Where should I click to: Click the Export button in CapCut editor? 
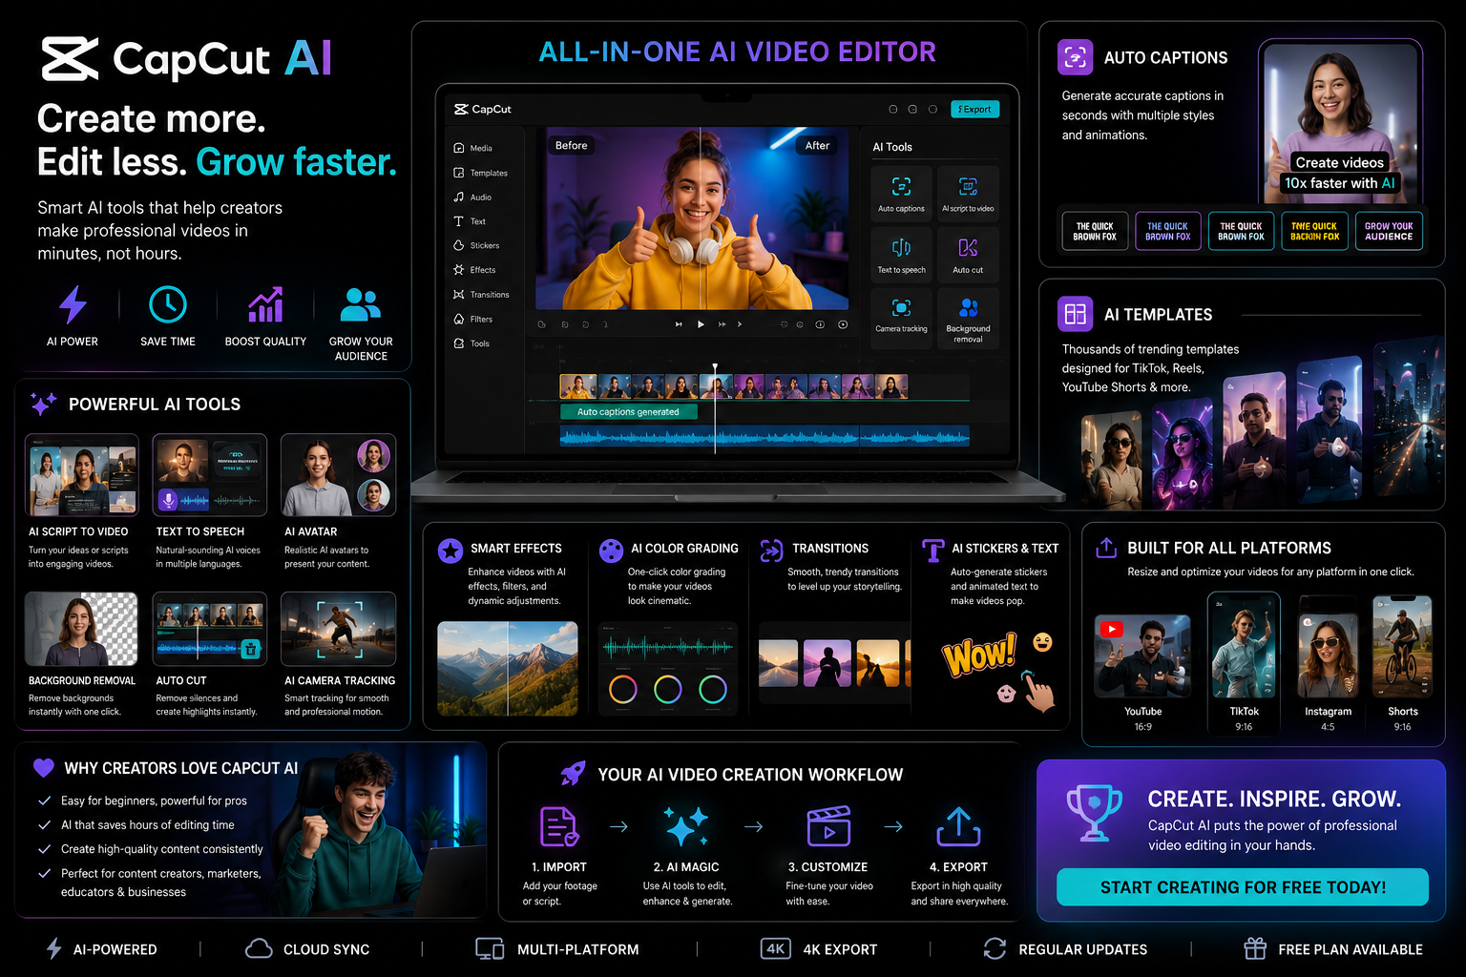(x=974, y=109)
